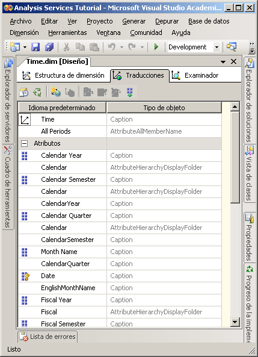
Task: Select the EnglishMonthName row
Action: [120, 288]
